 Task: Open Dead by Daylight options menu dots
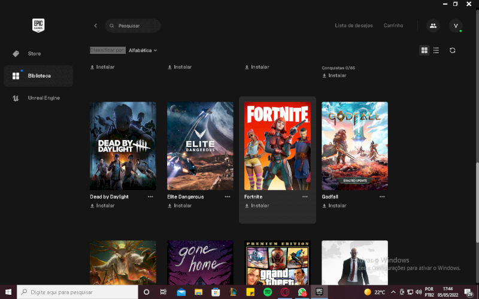tap(150, 197)
